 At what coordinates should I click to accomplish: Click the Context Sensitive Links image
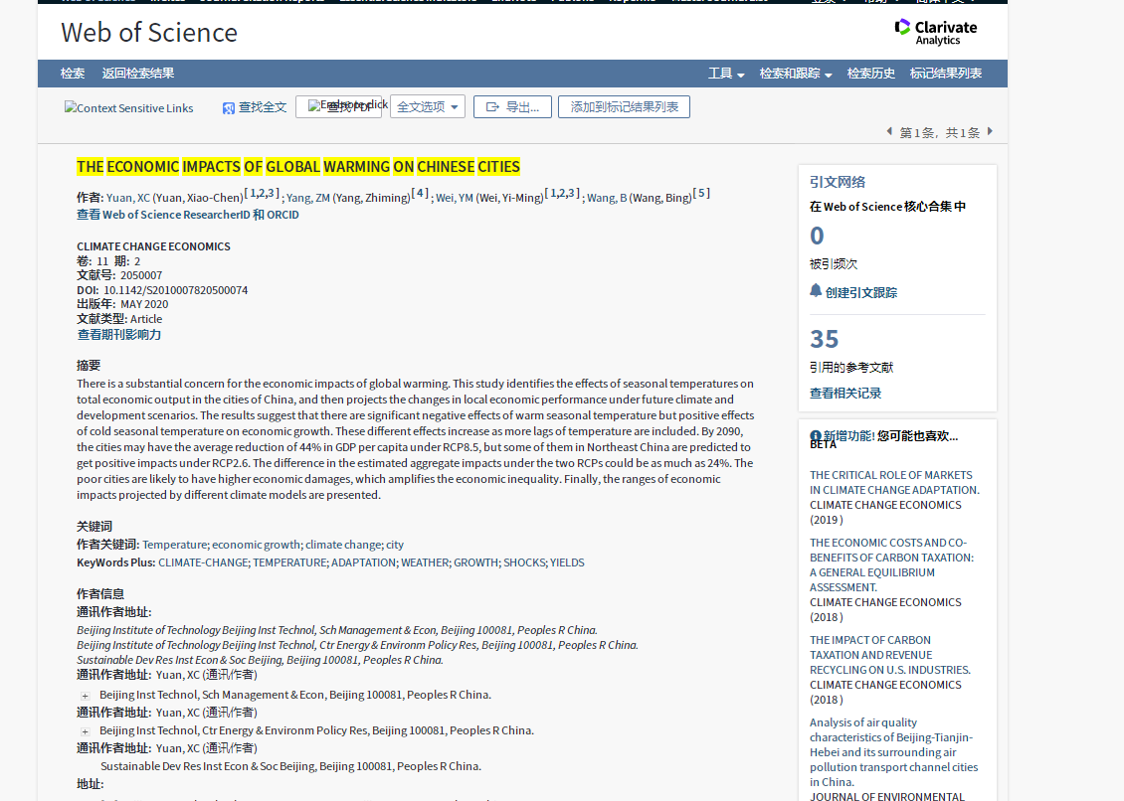click(129, 108)
